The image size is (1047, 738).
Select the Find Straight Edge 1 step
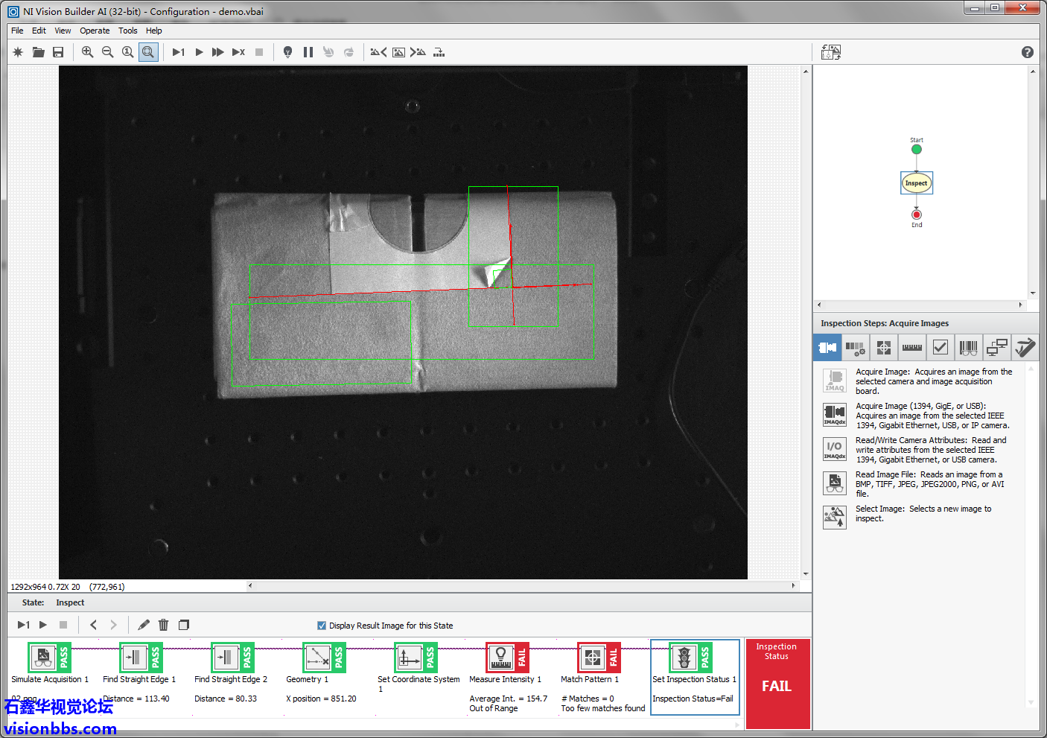click(141, 658)
